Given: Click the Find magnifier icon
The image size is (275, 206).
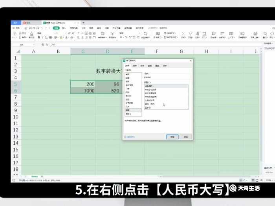Looking at the screenshot, I should (x=265, y=33).
